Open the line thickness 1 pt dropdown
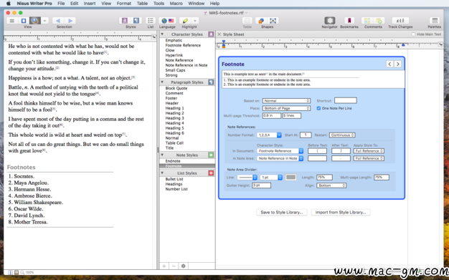 pos(271,178)
